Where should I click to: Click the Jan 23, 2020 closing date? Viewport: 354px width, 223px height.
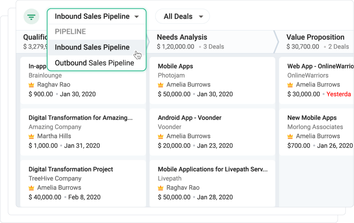click(215, 146)
